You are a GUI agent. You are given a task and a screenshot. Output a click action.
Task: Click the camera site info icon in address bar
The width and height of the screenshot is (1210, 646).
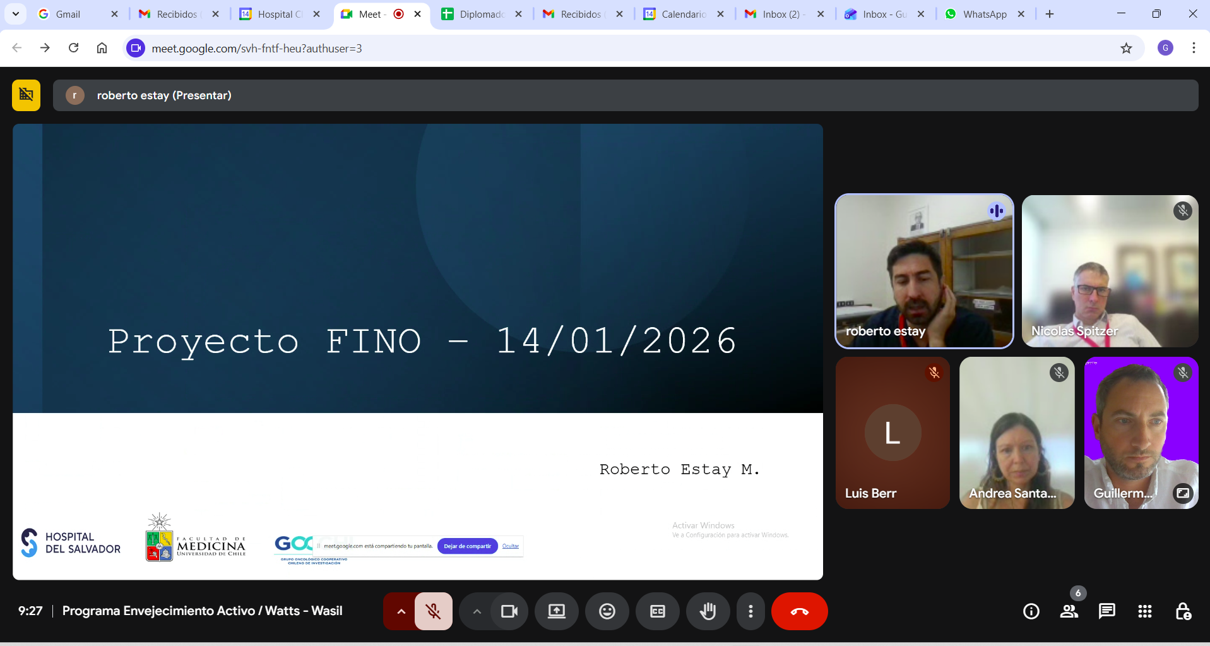click(x=136, y=48)
